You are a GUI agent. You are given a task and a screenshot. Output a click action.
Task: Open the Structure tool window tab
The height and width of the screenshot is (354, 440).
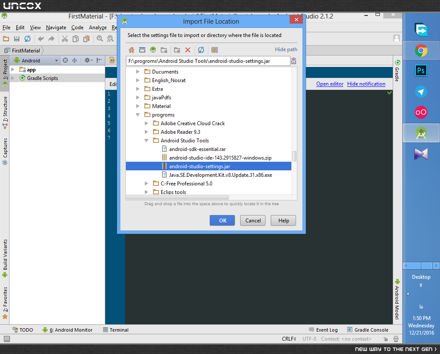tap(5, 112)
